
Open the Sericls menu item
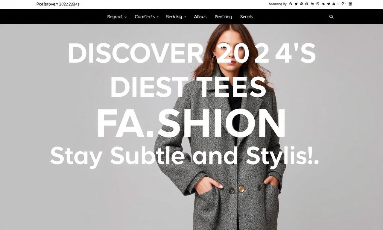pyautogui.click(x=246, y=17)
